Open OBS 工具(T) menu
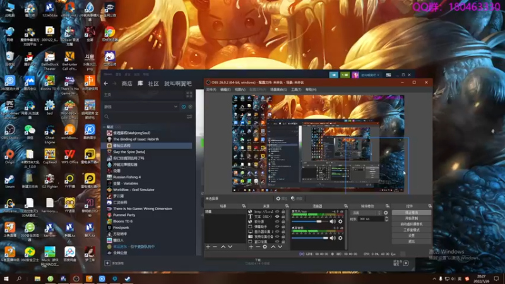505x284 pixels. (296, 90)
